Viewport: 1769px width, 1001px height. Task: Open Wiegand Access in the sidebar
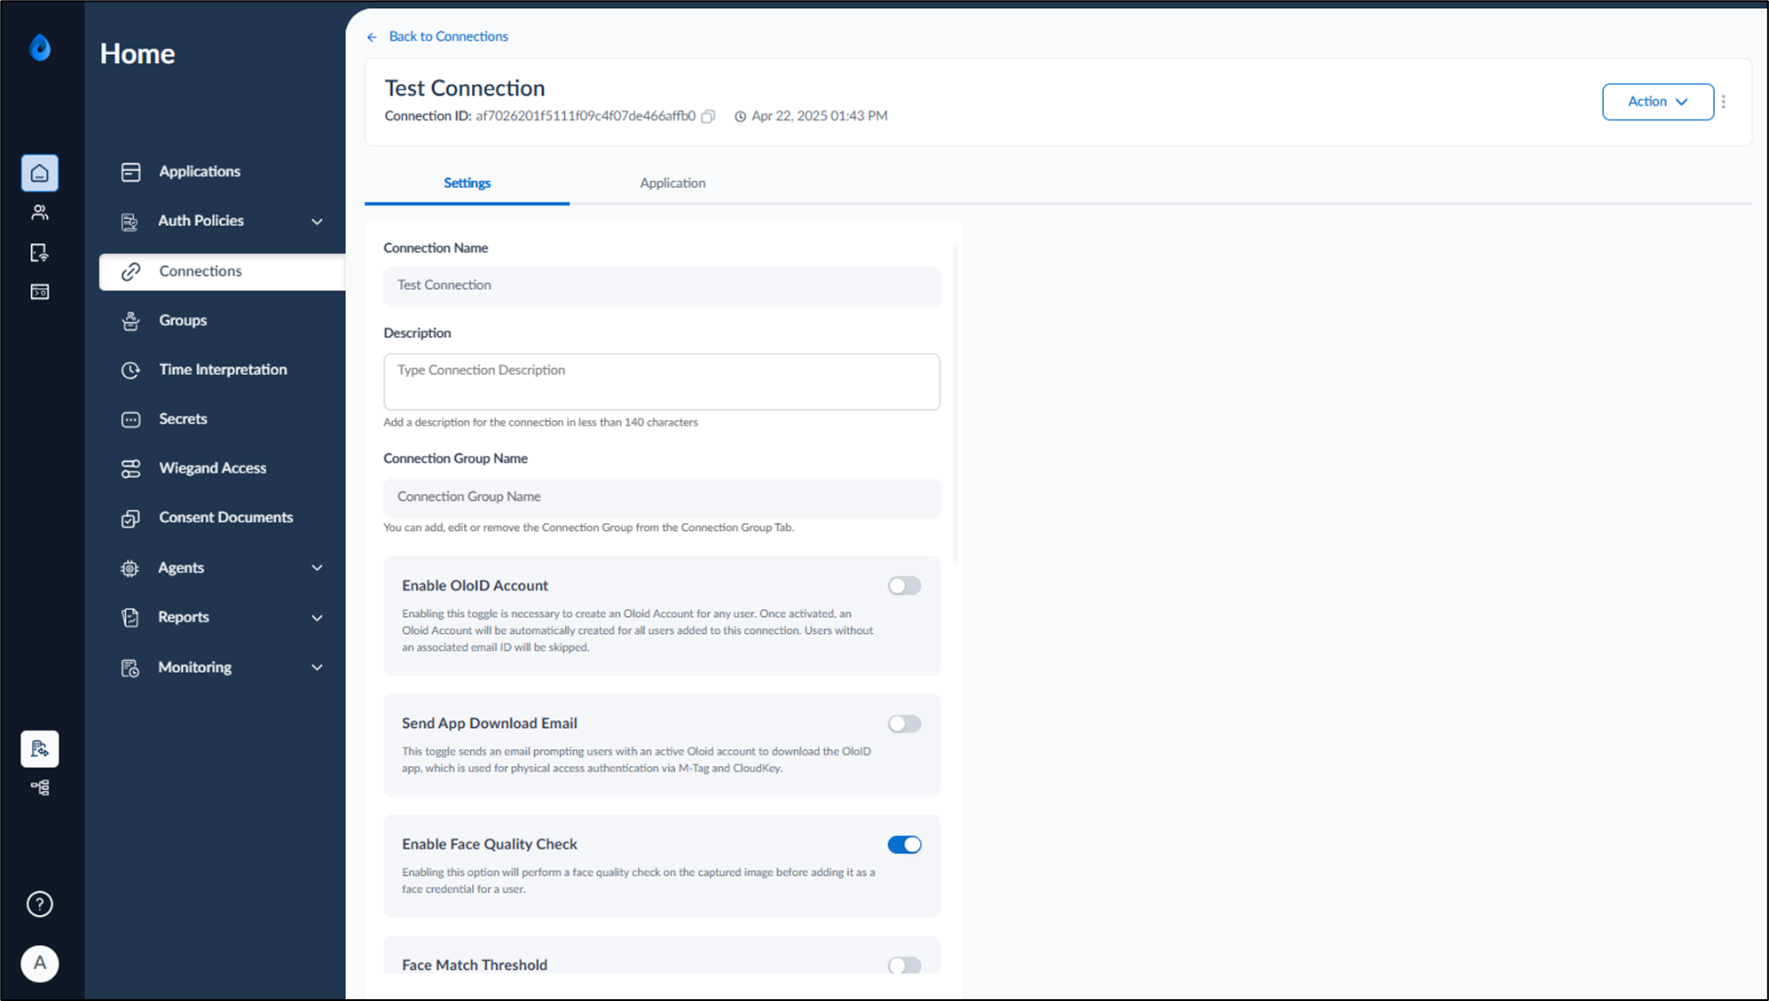click(222, 468)
